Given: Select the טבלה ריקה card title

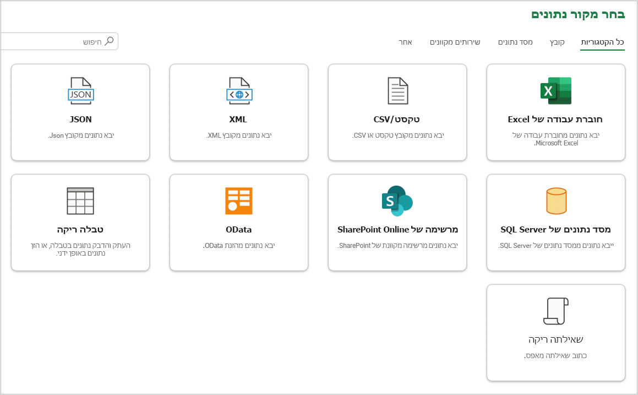Looking at the screenshot, I should [80, 229].
